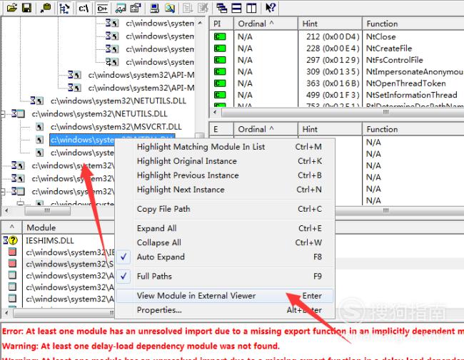
Task: Open Properties via the toolbar icon
Action: [x=136, y=8]
